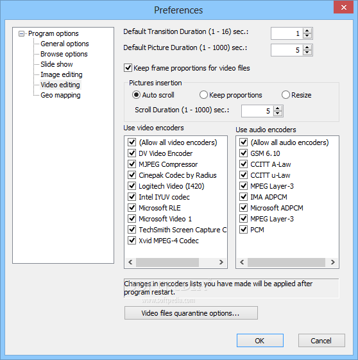358x360 pixels.
Task: Open Browse options in the tree
Action: coord(64,54)
